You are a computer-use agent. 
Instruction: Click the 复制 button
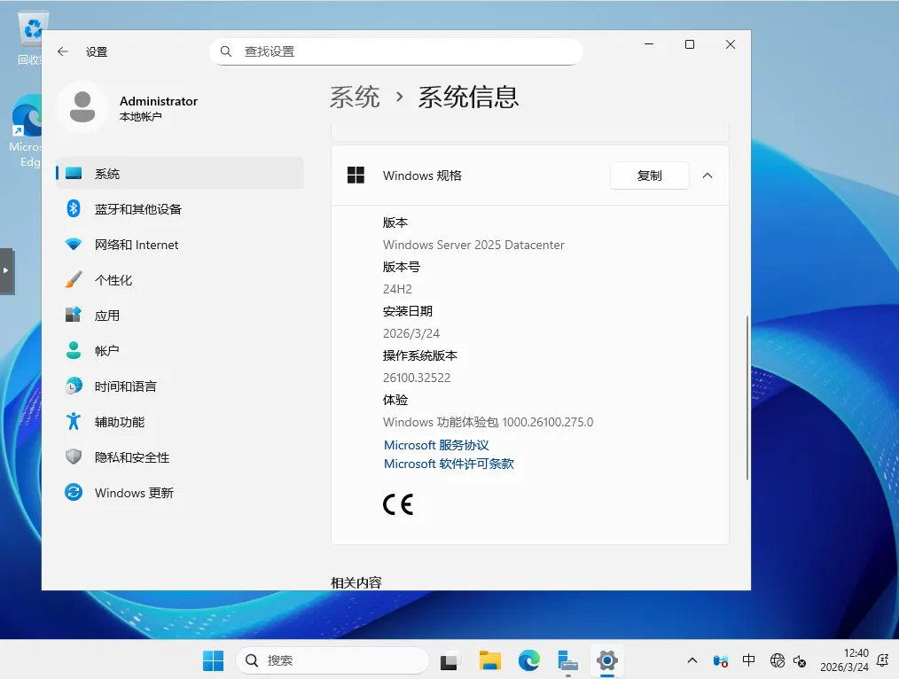(x=650, y=176)
